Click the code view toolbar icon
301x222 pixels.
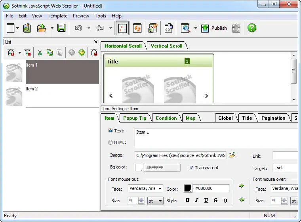pyautogui.click(x=168, y=28)
